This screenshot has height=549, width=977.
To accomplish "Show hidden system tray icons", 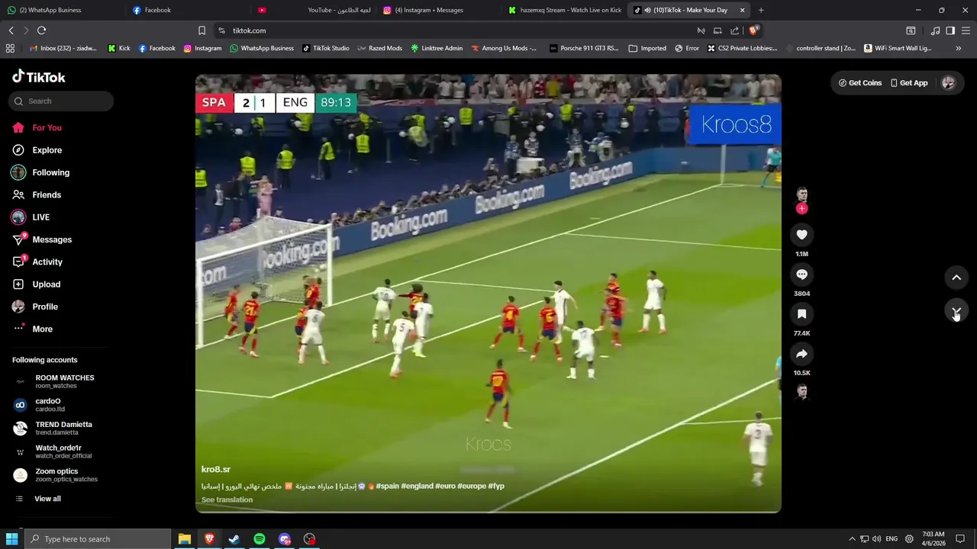I will [852, 539].
